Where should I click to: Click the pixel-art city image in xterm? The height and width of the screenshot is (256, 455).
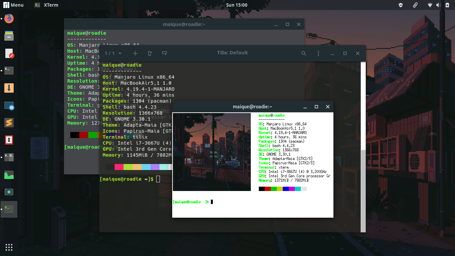[x=212, y=152]
